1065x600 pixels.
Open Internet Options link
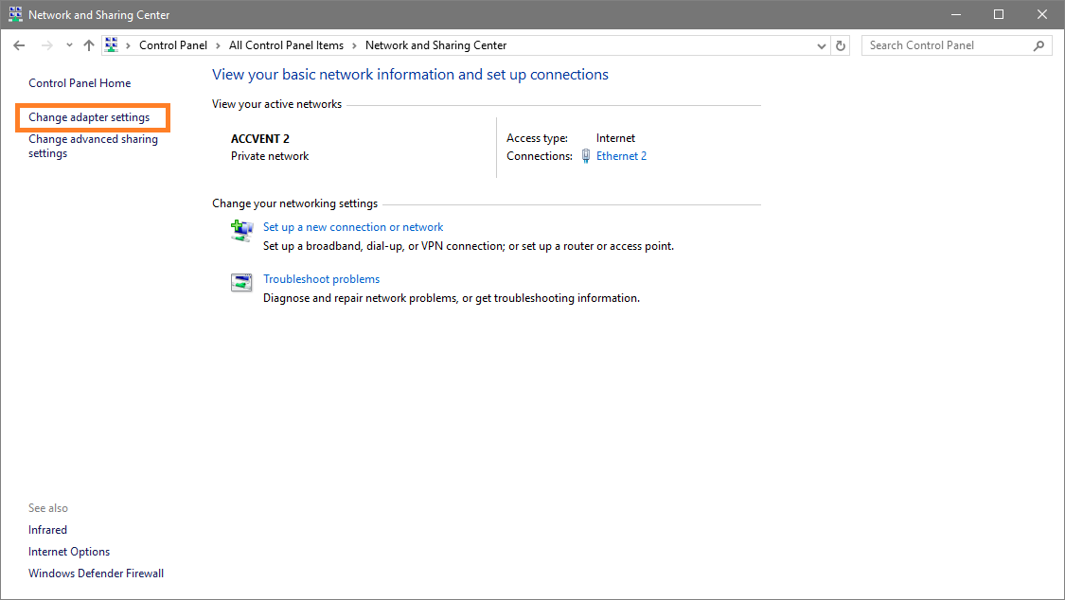point(69,552)
